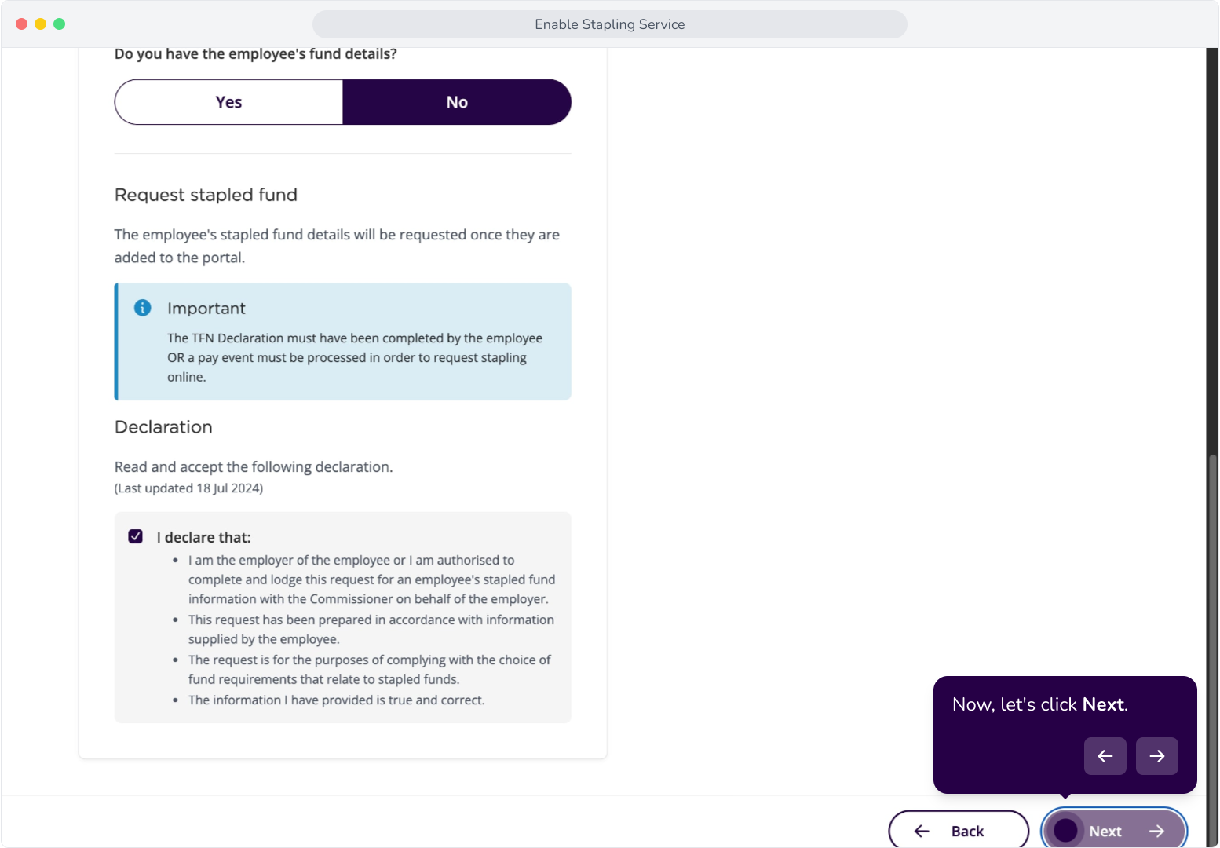1220x848 pixels.
Task: Click the Next button
Action: (x=1114, y=831)
